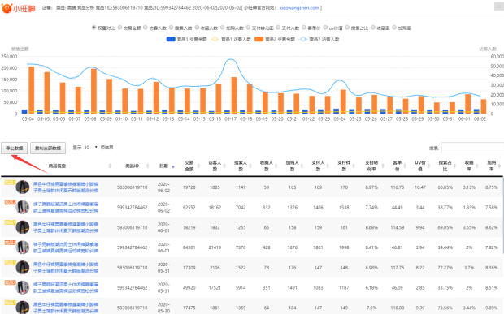504x314 pixels.
Task: Sort by the 商品ID column sort icon
Action: 147,166
